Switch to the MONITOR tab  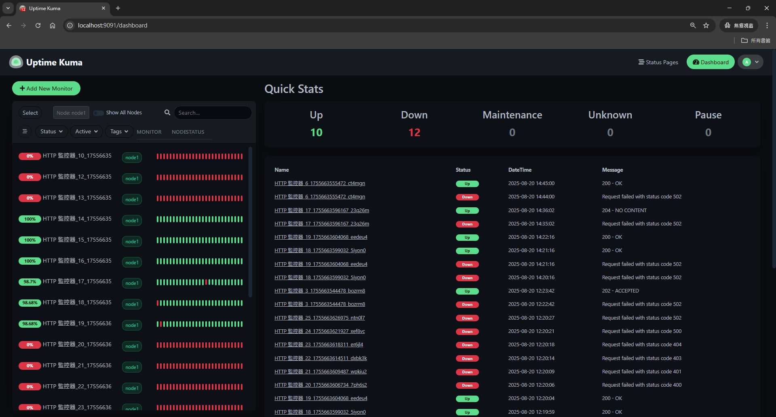pos(149,132)
